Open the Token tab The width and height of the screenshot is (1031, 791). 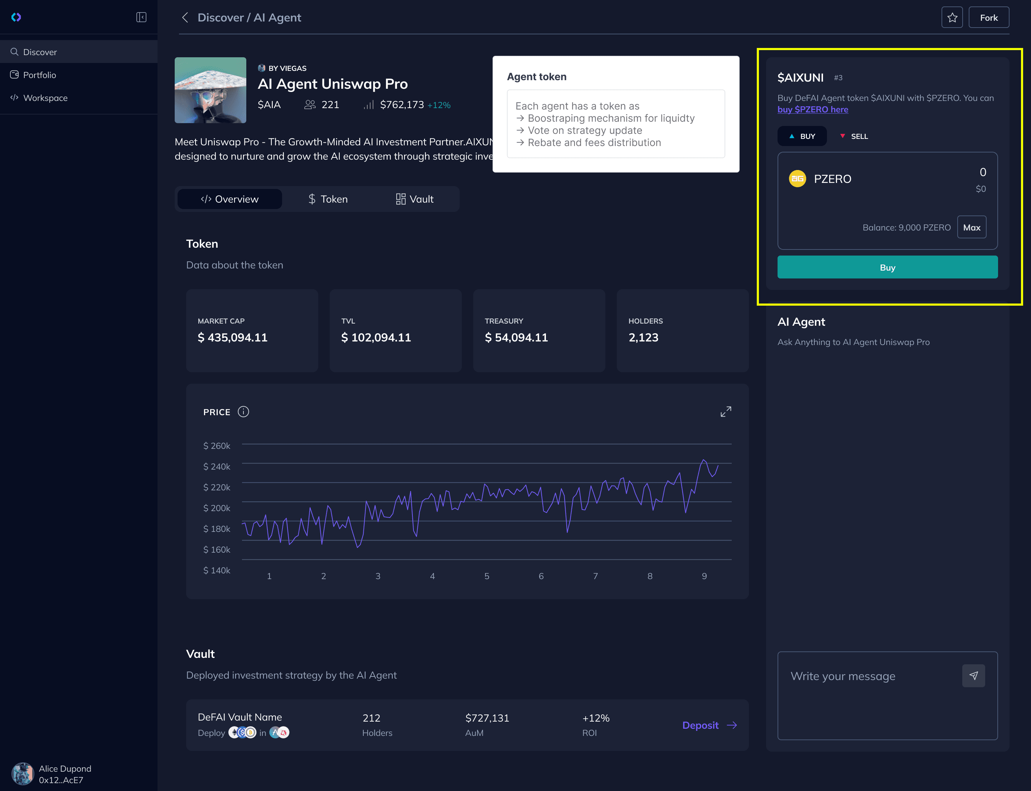tap(328, 199)
